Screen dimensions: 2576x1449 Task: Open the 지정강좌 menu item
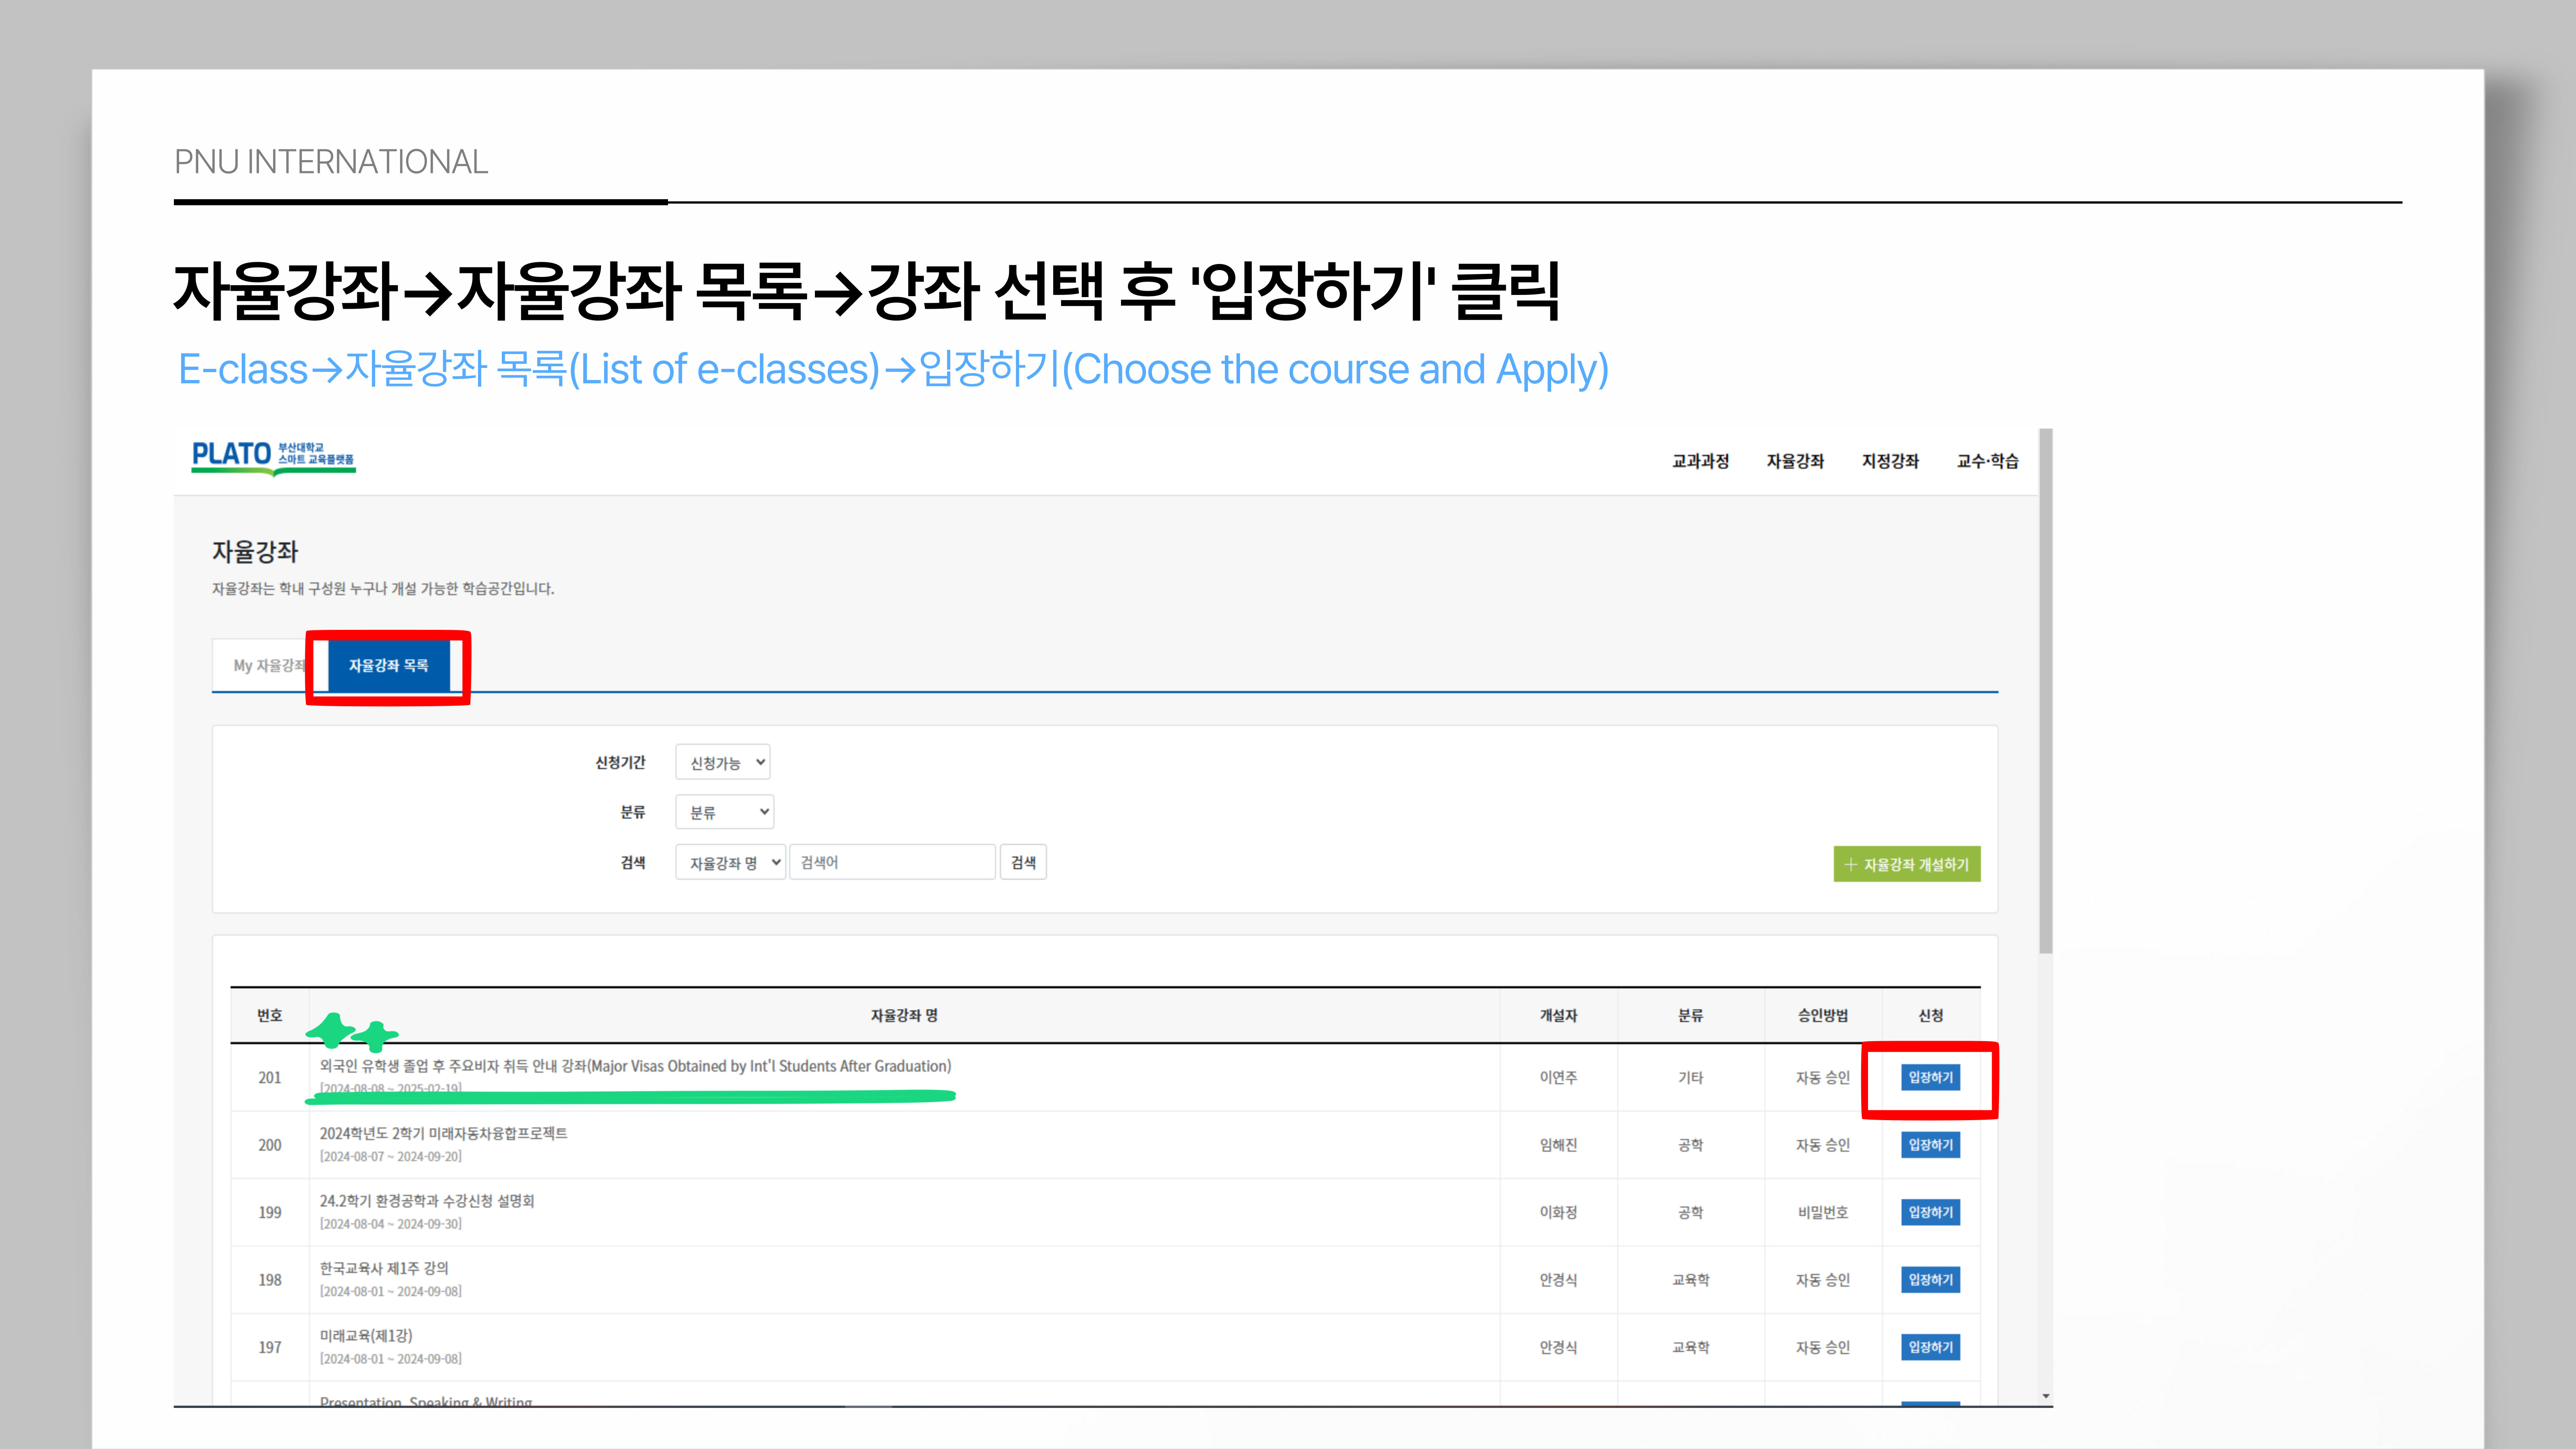click(x=1890, y=461)
